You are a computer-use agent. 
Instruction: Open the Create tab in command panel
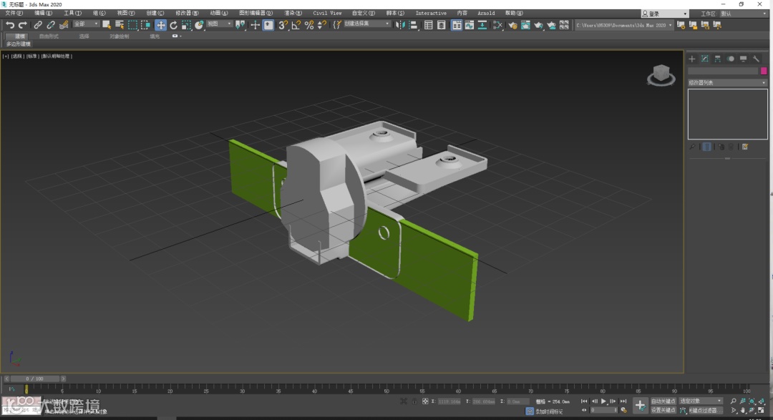click(x=692, y=59)
